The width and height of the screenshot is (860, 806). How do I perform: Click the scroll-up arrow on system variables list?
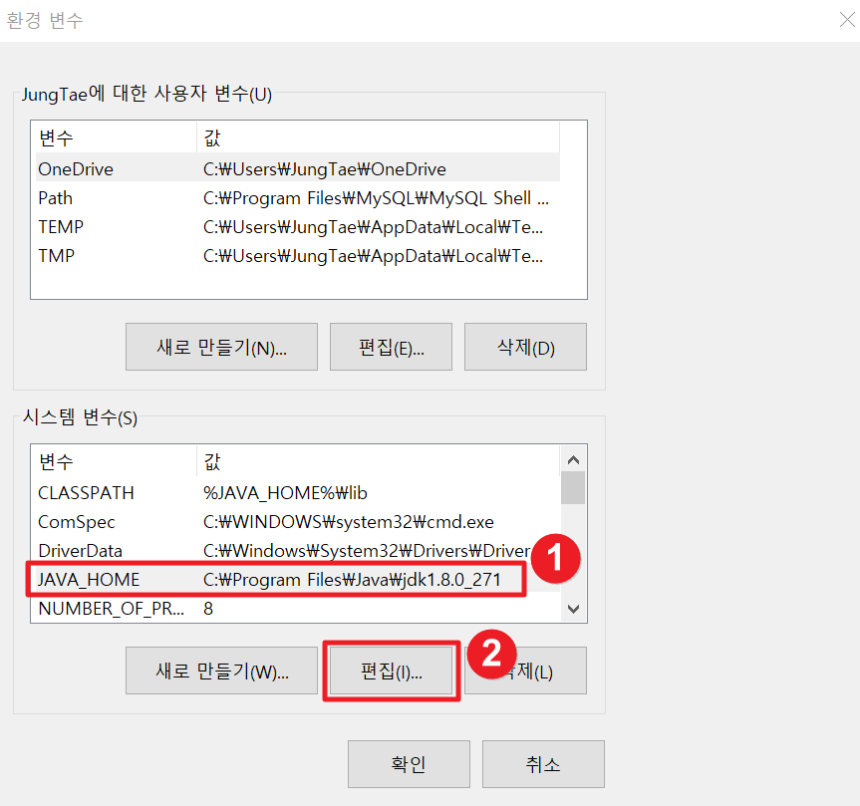[x=573, y=459]
